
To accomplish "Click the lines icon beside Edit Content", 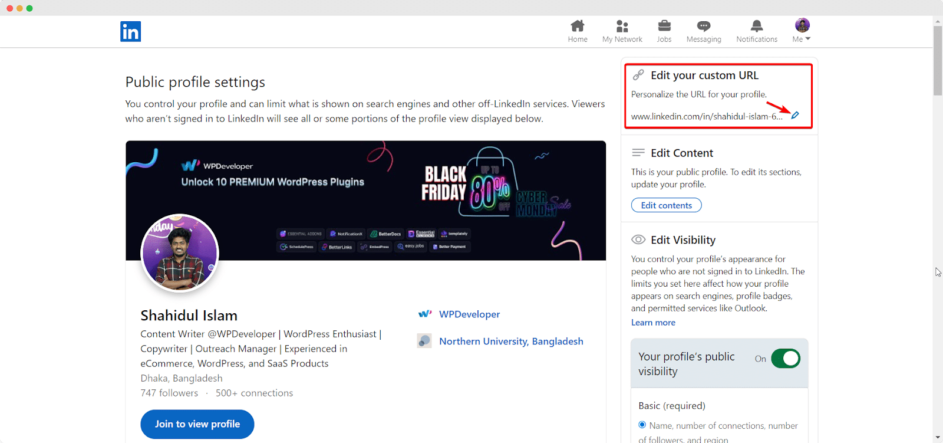I will (x=638, y=153).
